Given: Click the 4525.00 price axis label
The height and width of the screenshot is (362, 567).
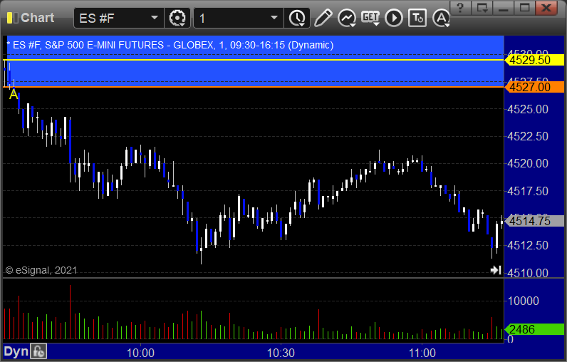Looking at the screenshot, I should click(528, 109).
